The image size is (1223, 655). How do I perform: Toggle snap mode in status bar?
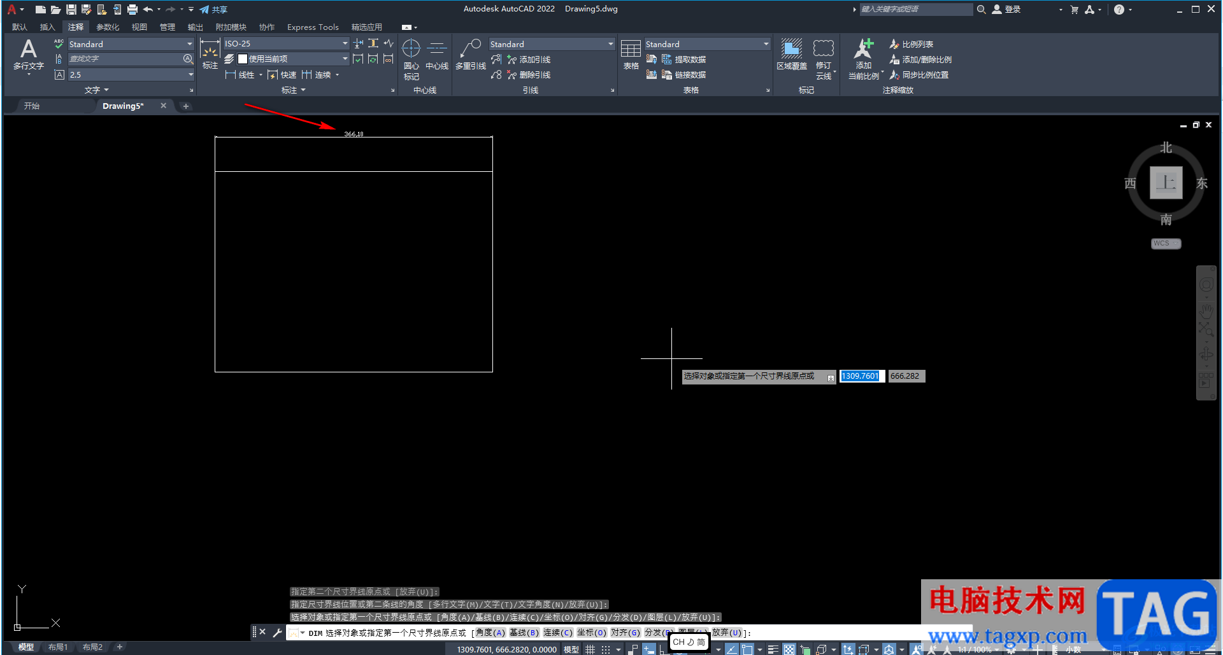pyautogui.click(x=606, y=649)
